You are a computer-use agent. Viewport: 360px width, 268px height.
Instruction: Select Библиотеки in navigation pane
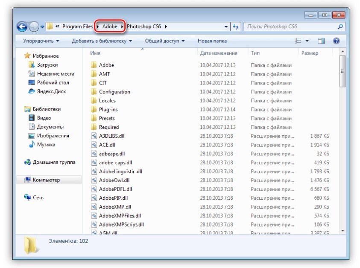click(42, 109)
